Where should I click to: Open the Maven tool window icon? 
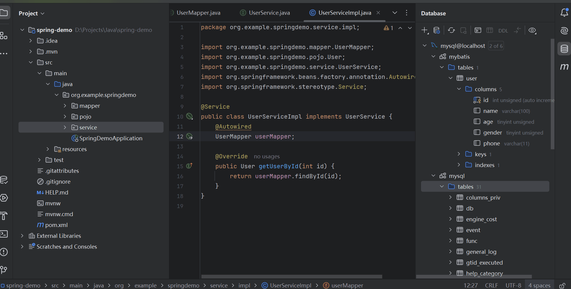564,67
